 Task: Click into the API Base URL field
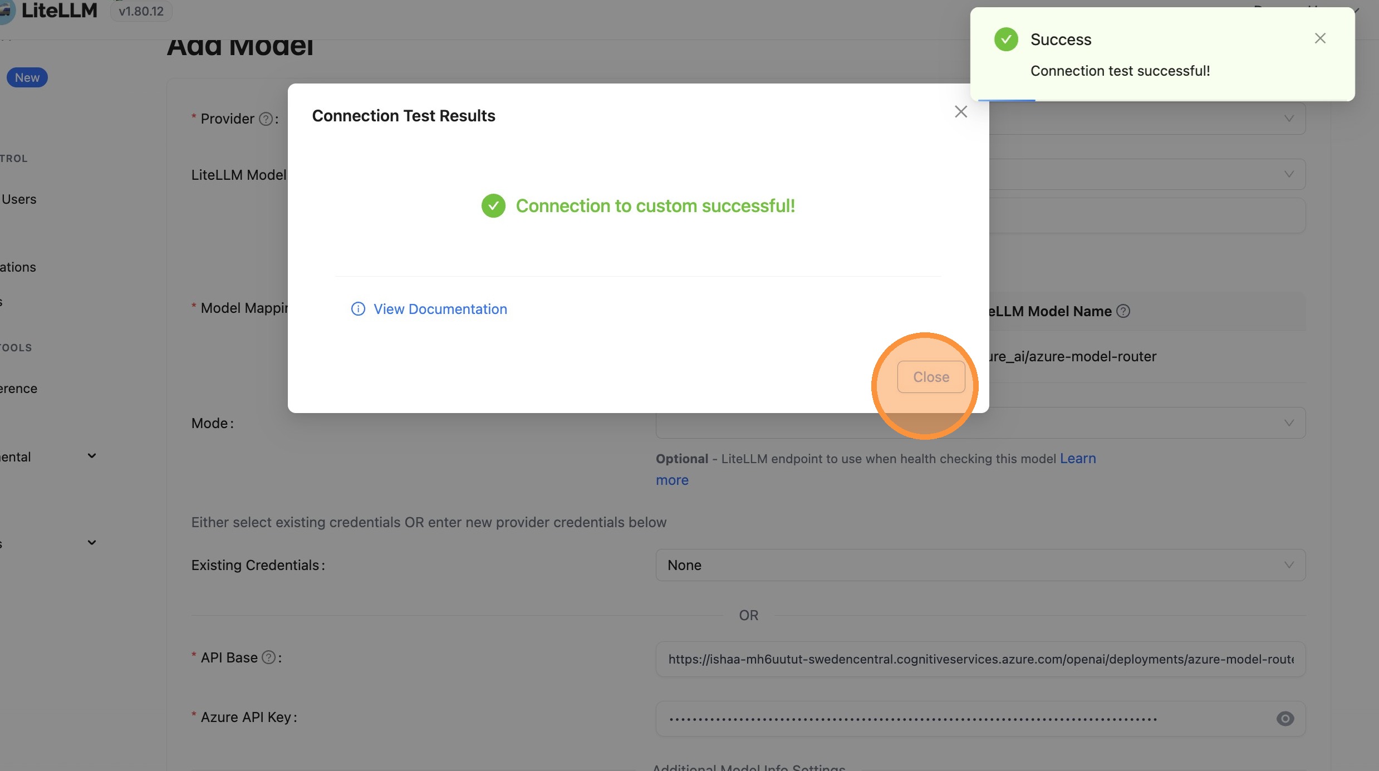(980, 659)
